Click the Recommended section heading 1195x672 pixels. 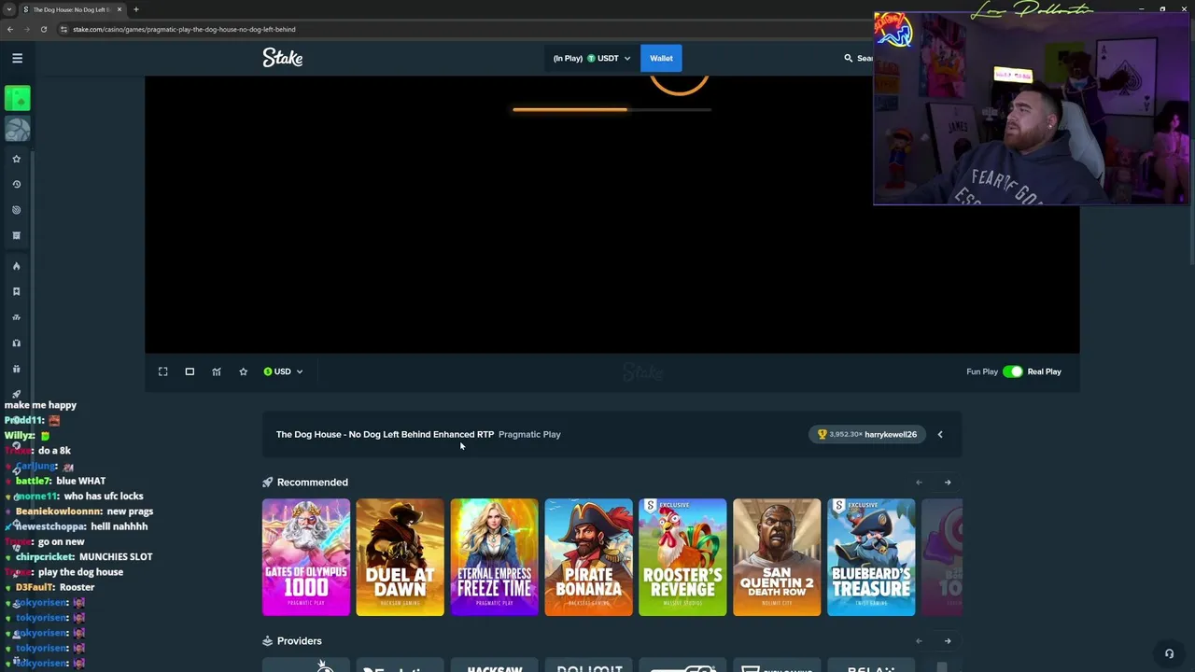pyautogui.click(x=312, y=483)
